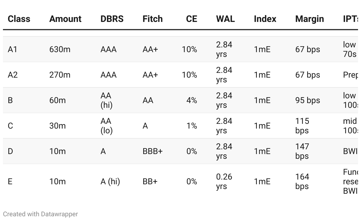
Task: Select the Margin column header
Action: click(x=310, y=19)
